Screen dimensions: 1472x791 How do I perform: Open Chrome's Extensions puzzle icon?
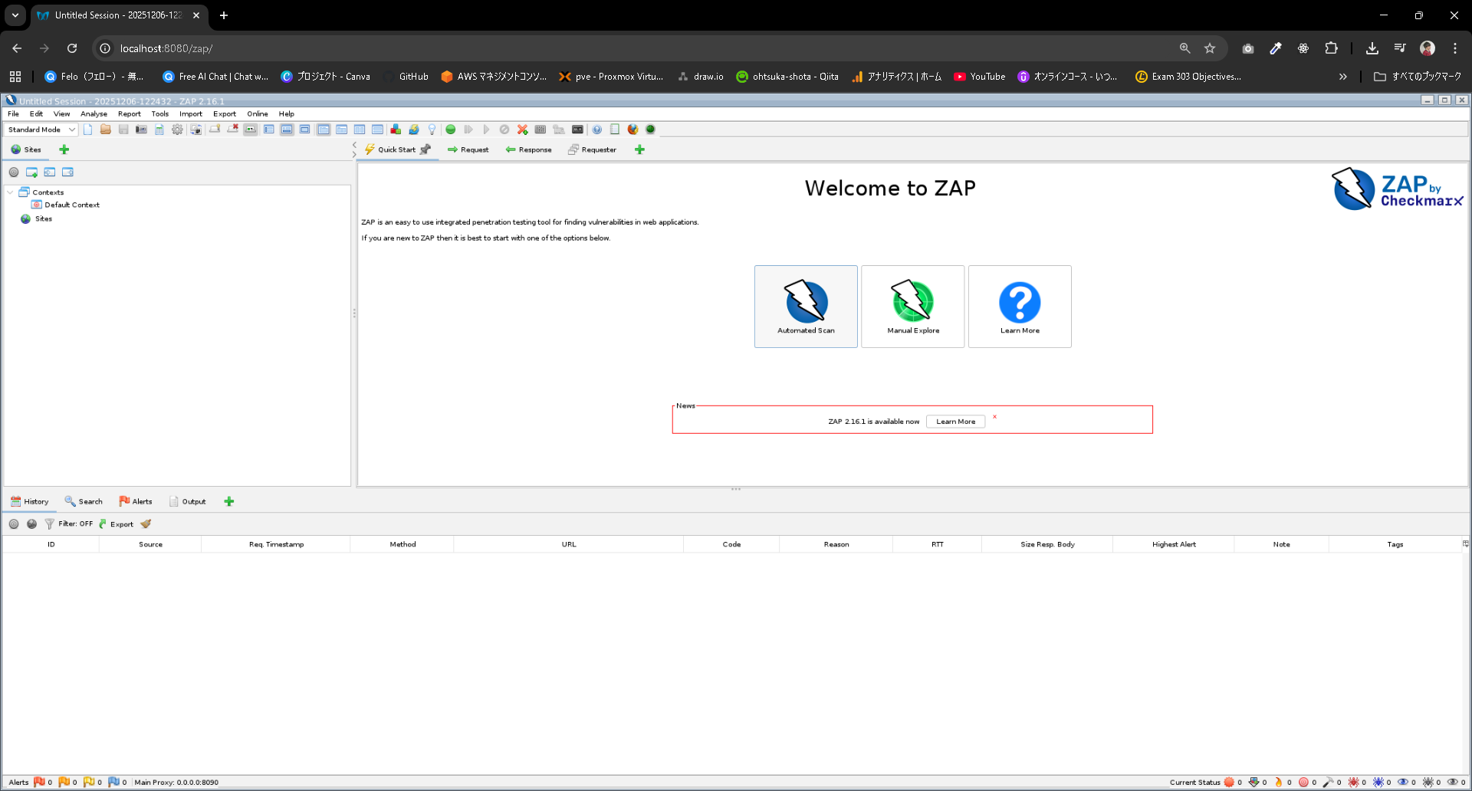coord(1331,48)
